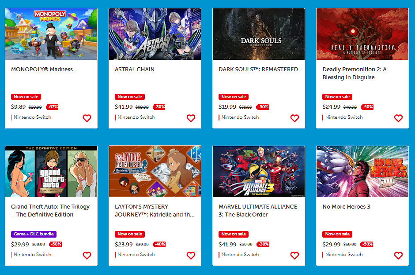The width and height of the screenshot is (415, 275).
Task: Open the ASTRAL CHAIN cover artwork
Action: (155, 34)
